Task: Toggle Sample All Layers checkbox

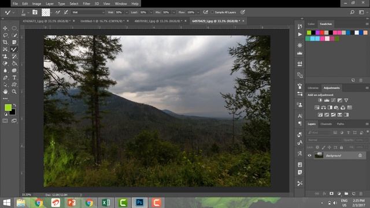Action: (212, 12)
